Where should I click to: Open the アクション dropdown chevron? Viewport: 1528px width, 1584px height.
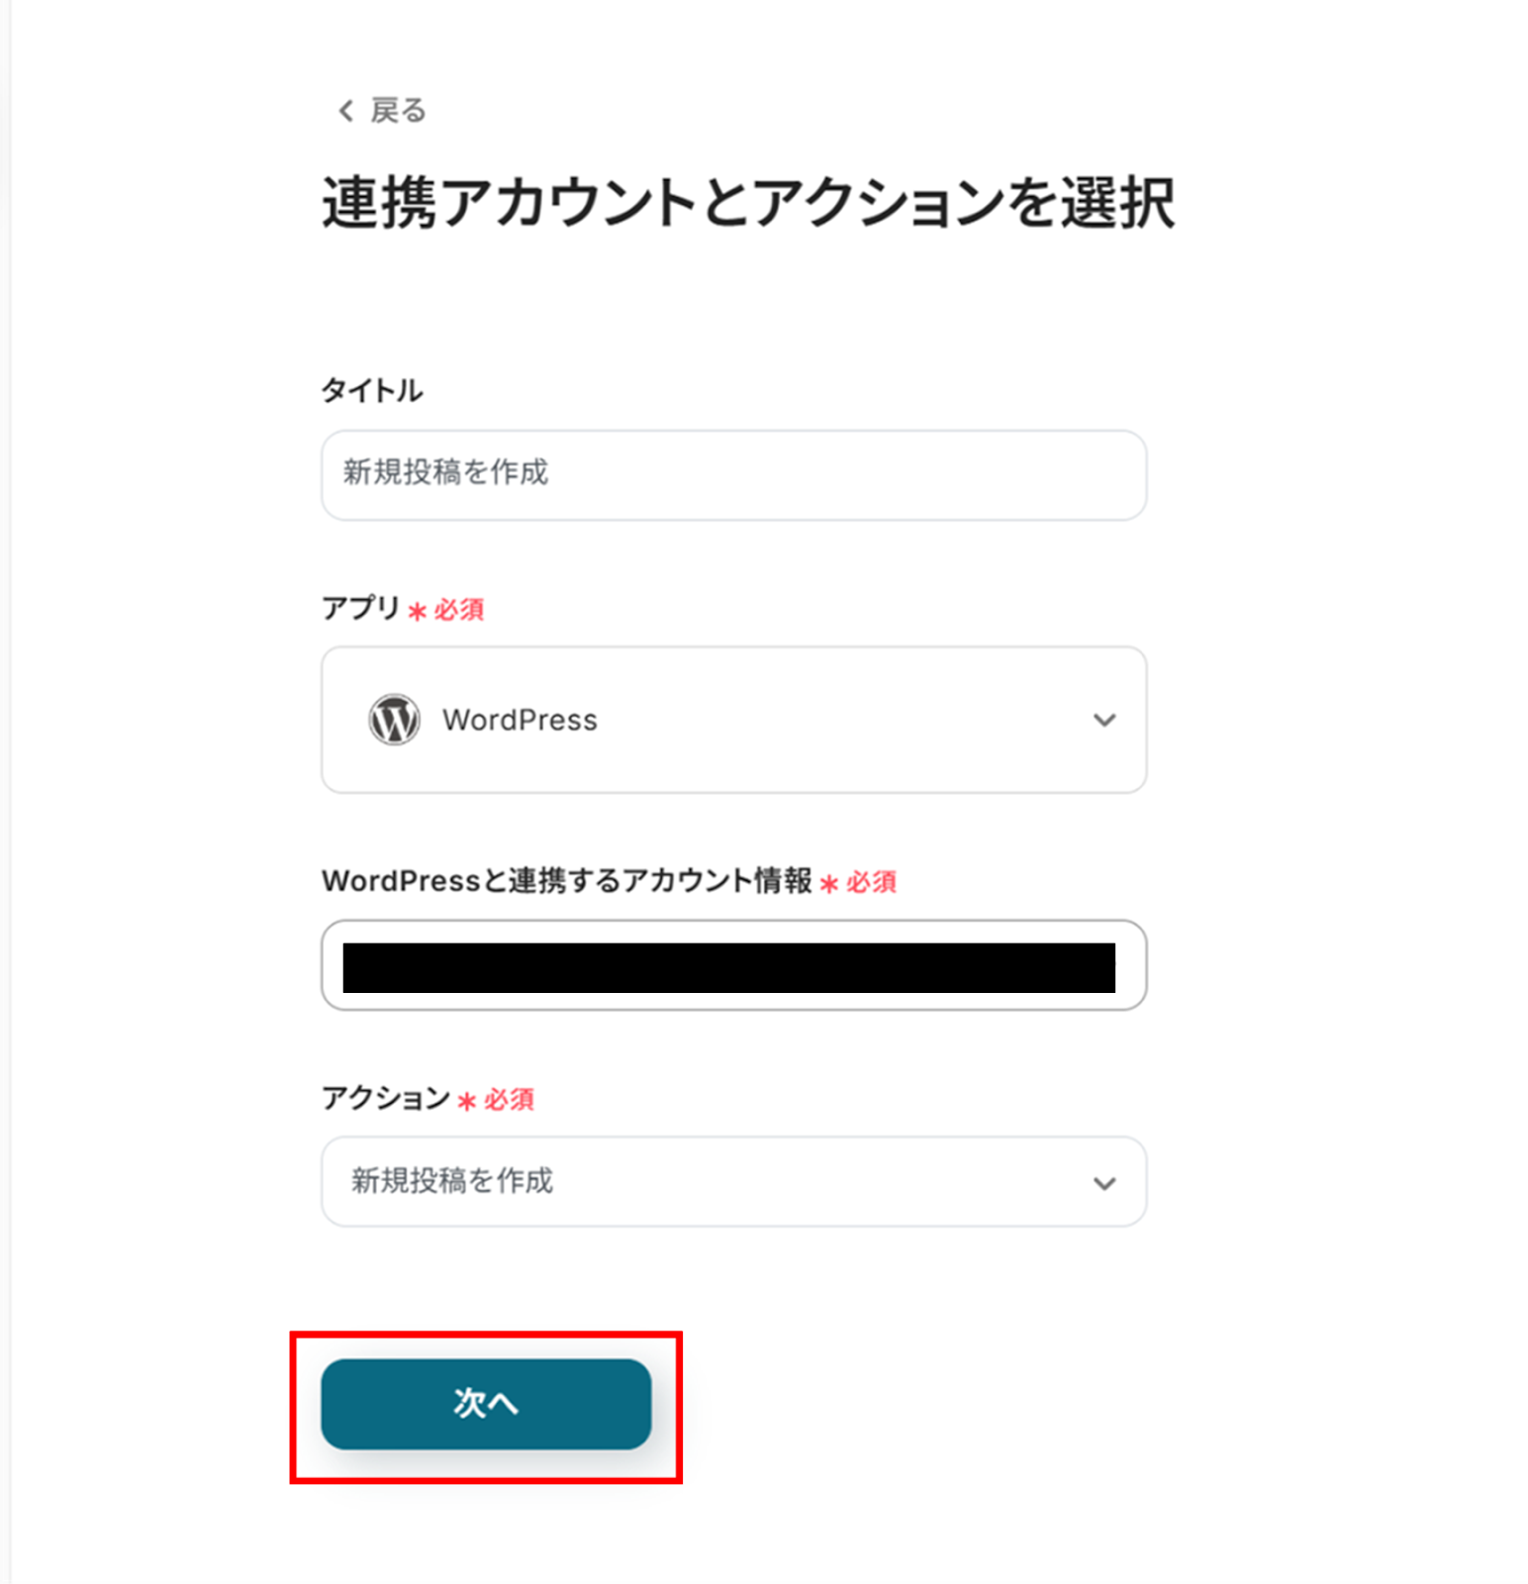tap(1104, 1183)
